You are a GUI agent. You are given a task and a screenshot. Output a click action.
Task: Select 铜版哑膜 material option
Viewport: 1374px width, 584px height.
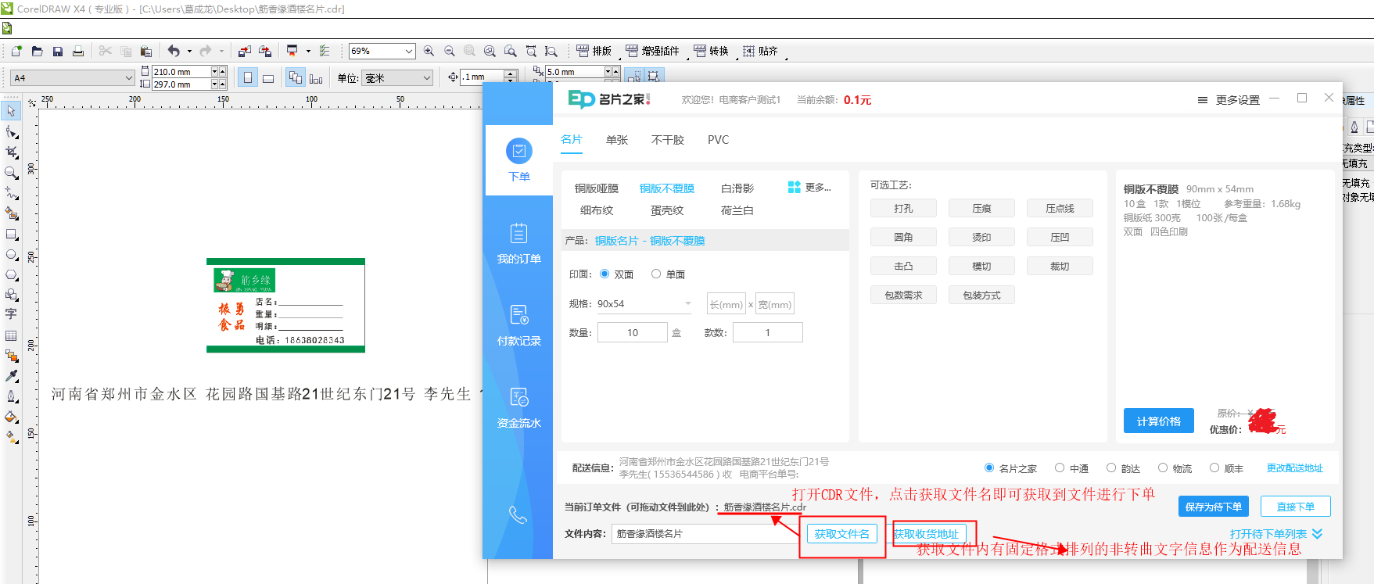597,188
